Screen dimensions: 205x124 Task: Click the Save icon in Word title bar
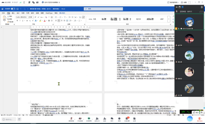18,9
